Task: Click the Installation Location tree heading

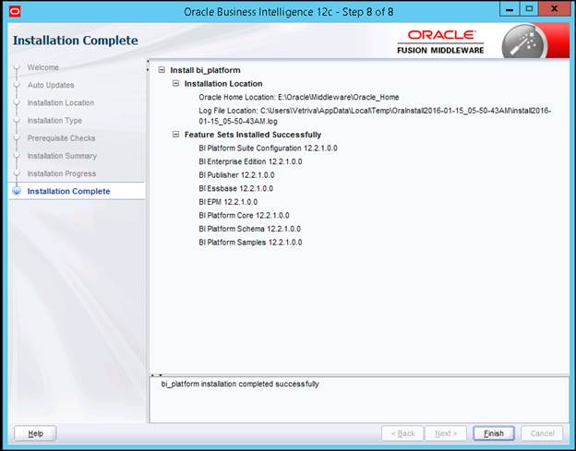Action: 223,84
